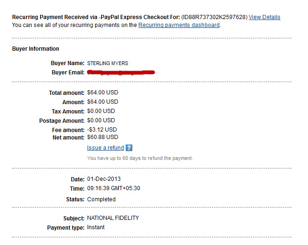This screenshot has height=245, width=308.
Task: Click the date value 01-Dec-2013
Action: [x=104, y=179]
